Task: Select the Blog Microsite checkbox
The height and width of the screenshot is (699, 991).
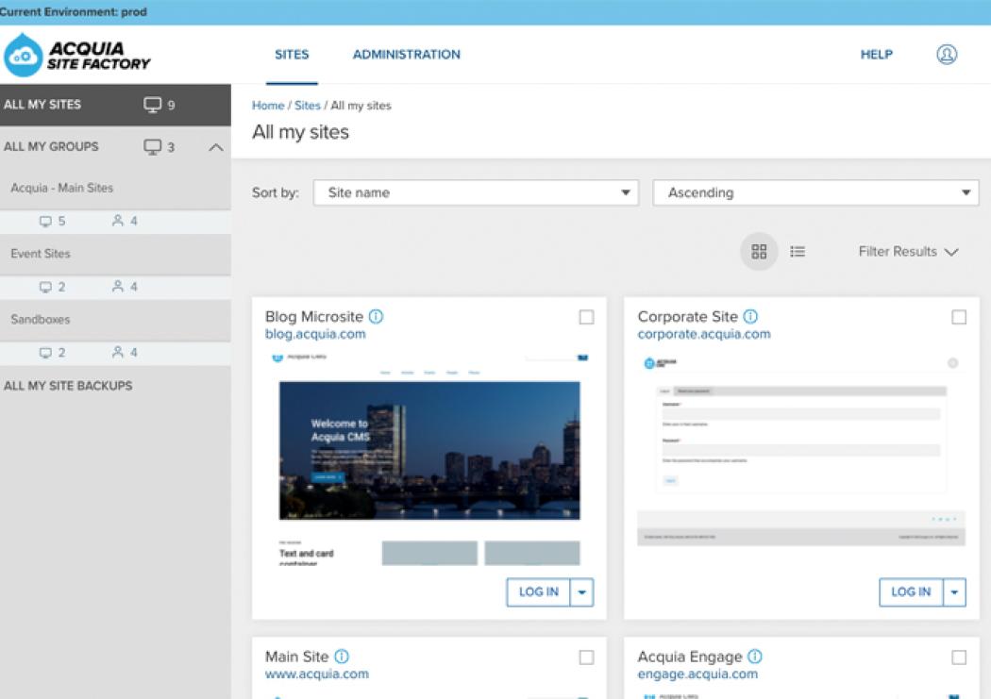Action: [586, 317]
